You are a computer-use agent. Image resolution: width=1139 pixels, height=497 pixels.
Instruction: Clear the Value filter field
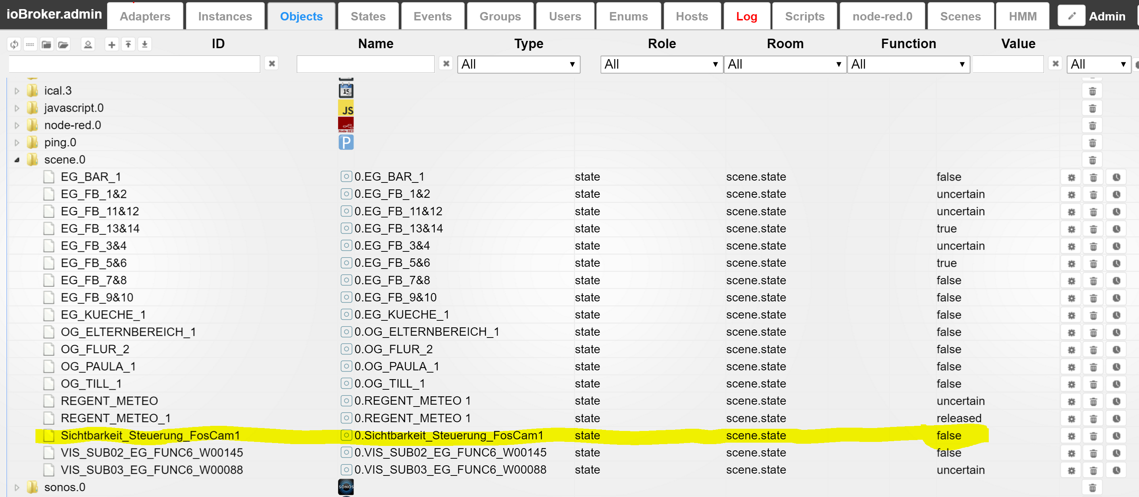point(1055,63)
